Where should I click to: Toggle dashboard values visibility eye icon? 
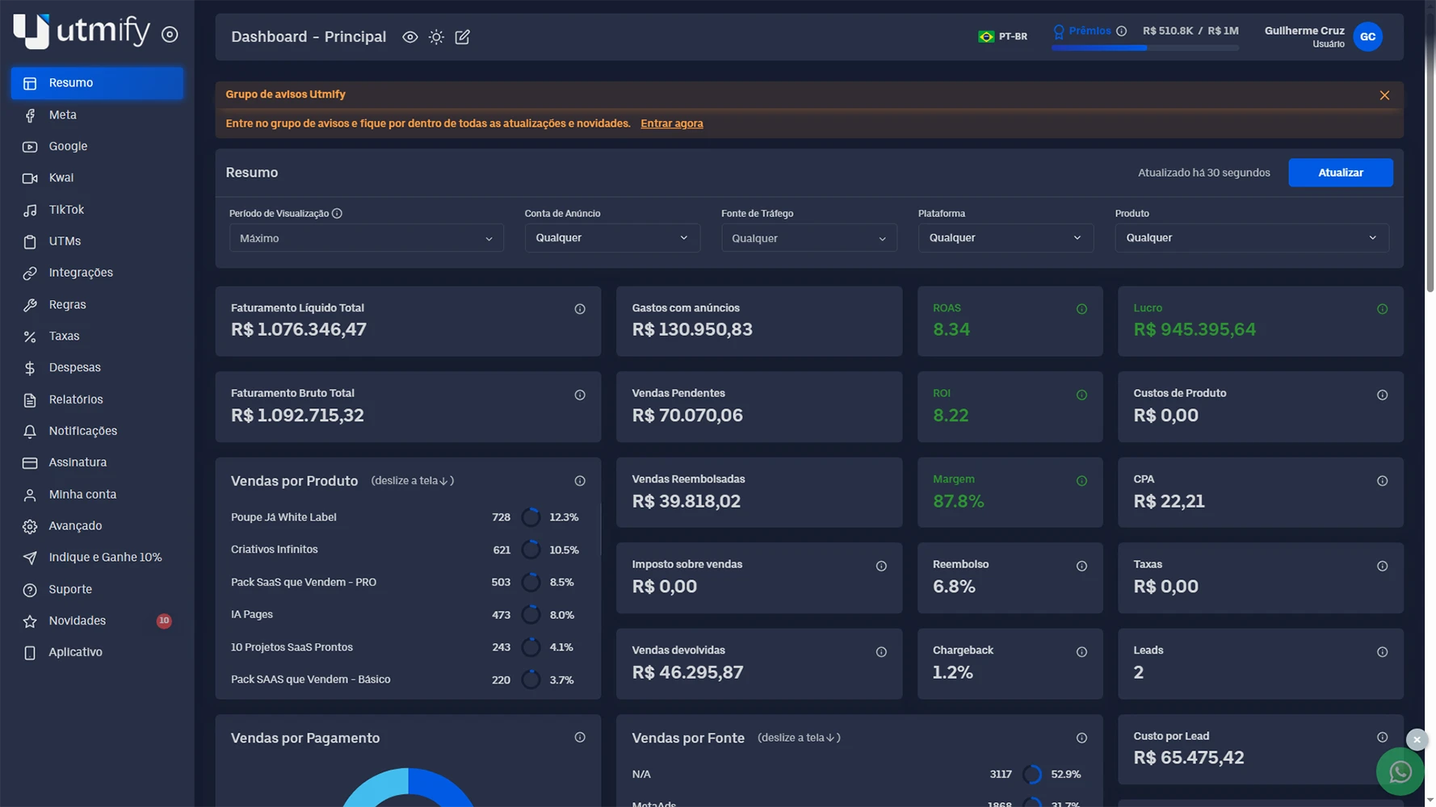tap(410, 37)
